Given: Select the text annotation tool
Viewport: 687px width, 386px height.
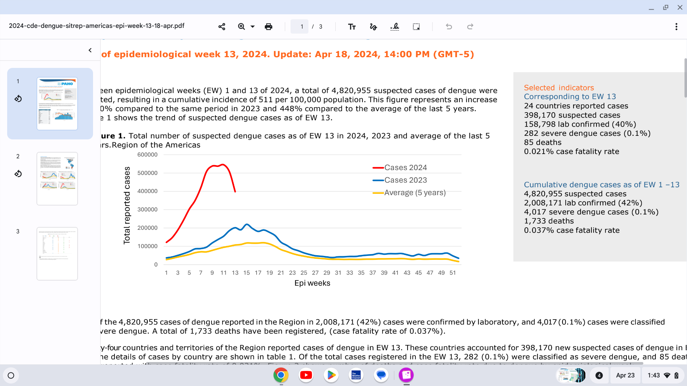Looking at the screenshot, I should click(x=352, y=26).
